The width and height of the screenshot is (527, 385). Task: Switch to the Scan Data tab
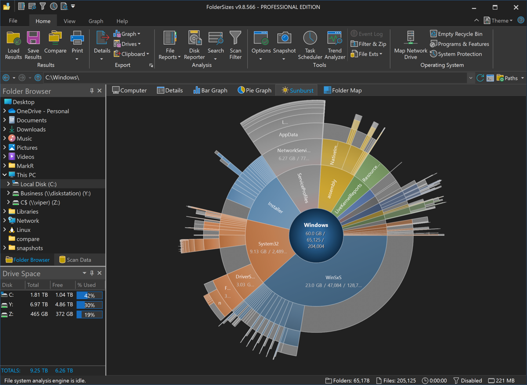tap(75, 260)
